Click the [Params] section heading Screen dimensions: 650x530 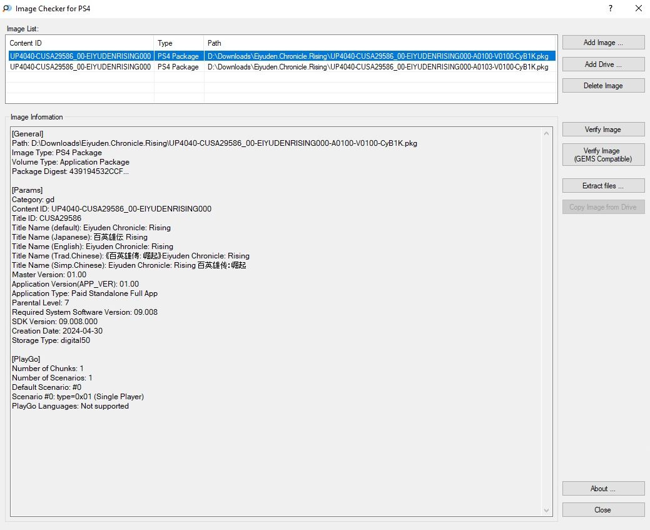click(x=28, y=190)
